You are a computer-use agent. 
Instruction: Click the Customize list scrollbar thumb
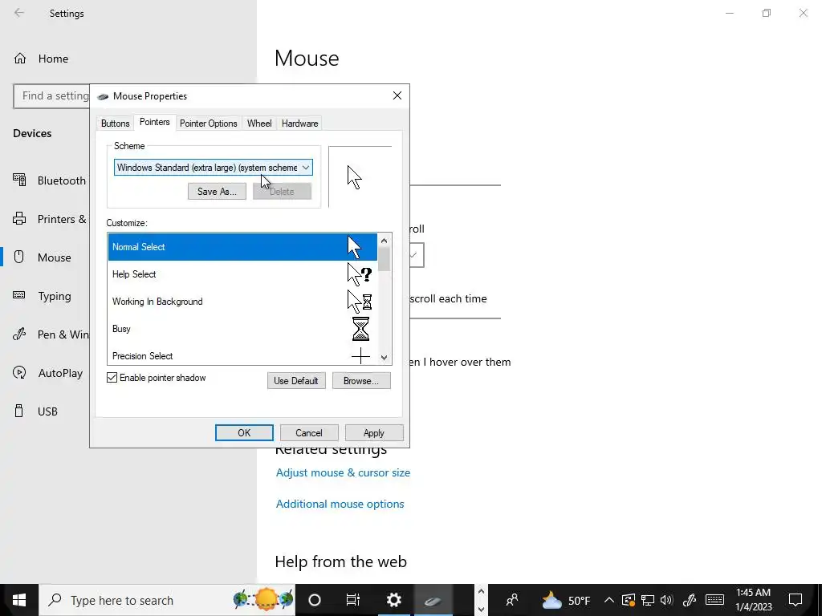point(385,259)
